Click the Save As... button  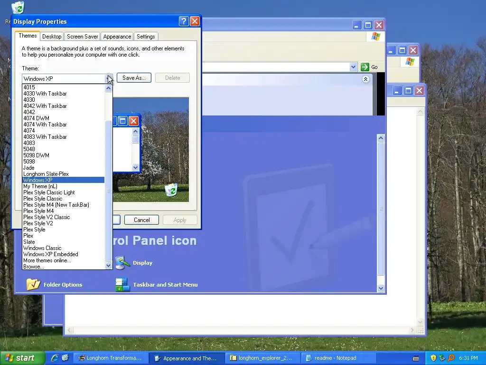(134, 77)
